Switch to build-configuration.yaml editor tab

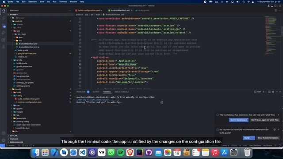tap(89, 11)
